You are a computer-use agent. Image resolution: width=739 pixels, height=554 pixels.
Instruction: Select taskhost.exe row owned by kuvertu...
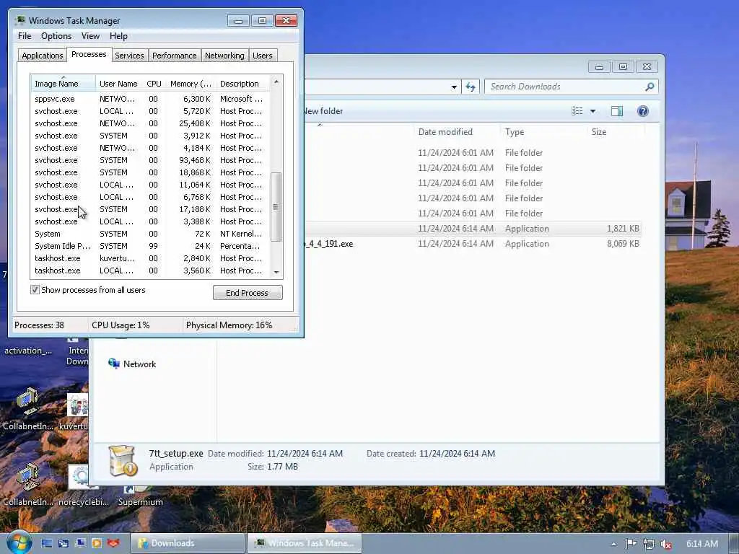point(151,258)
